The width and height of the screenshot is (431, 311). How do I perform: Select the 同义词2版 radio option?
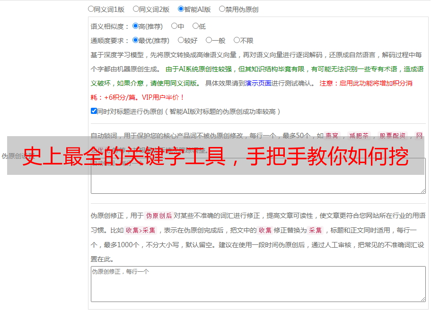pos(136,9)
